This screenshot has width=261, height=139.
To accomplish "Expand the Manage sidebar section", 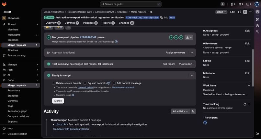I will [37, 64].
